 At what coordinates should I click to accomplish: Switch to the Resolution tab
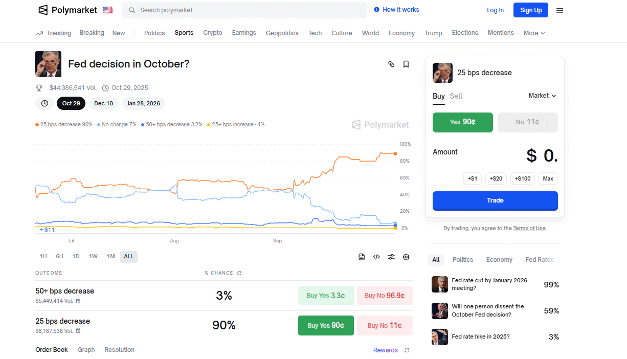point(119,350)
